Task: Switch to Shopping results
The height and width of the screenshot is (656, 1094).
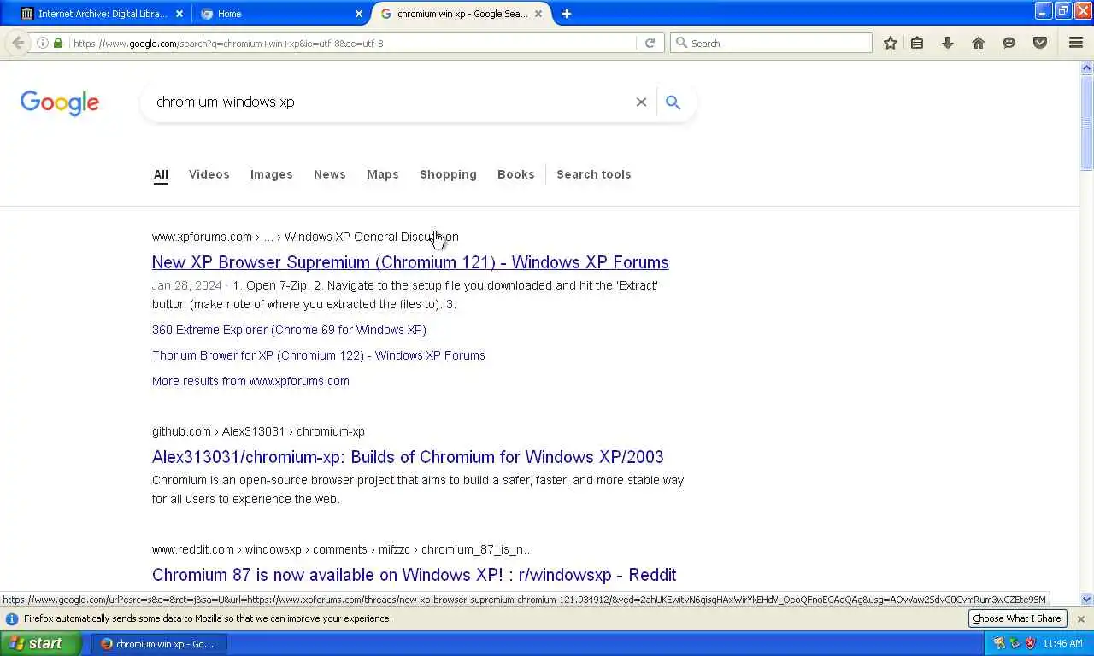Action: click(x=448, y=174)
